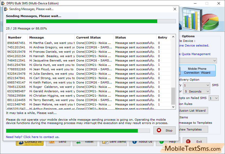
Task: Click the red X icon on Exit button
Action: pyautogui.click(x=188, y=141)
